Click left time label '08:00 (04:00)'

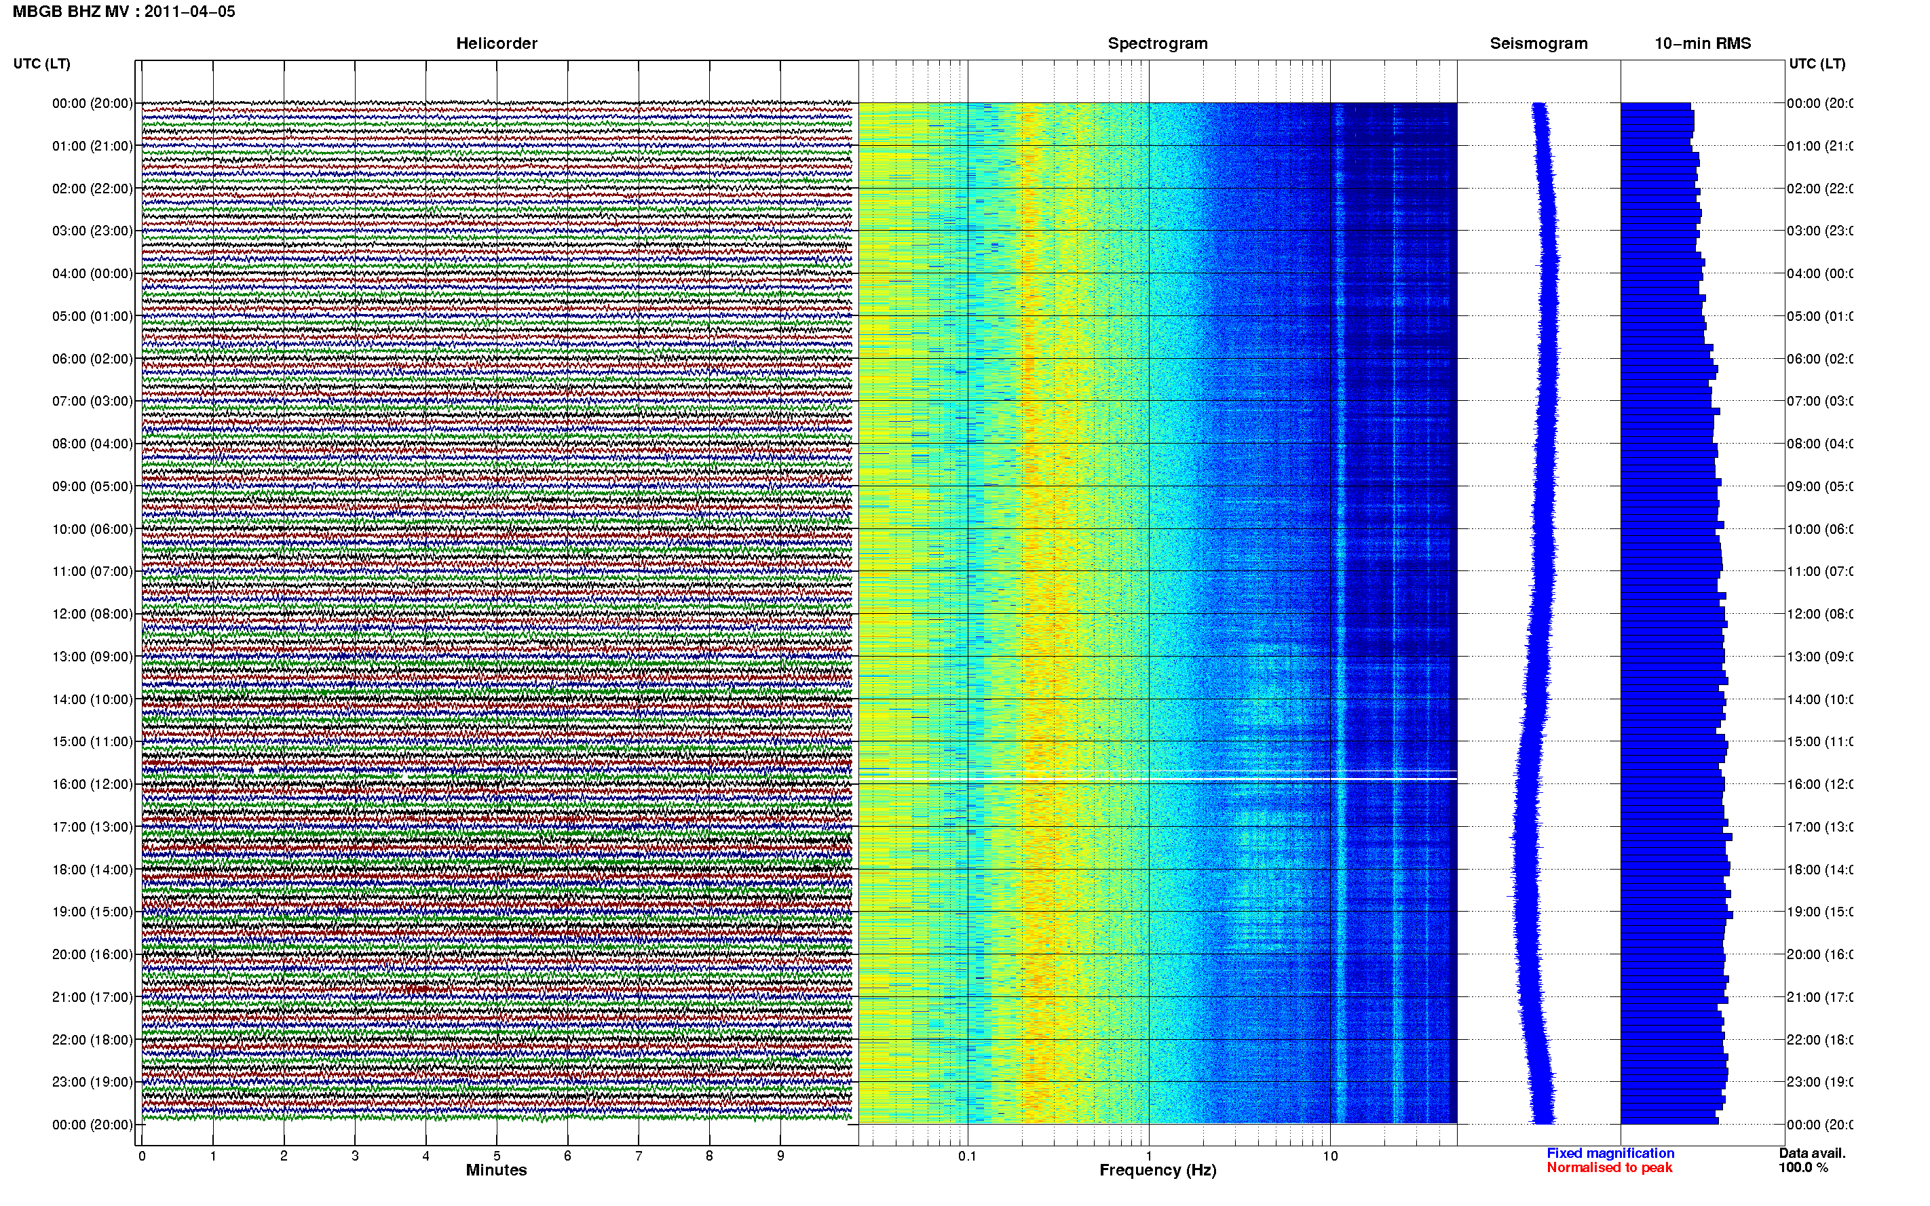coord(92,444)
